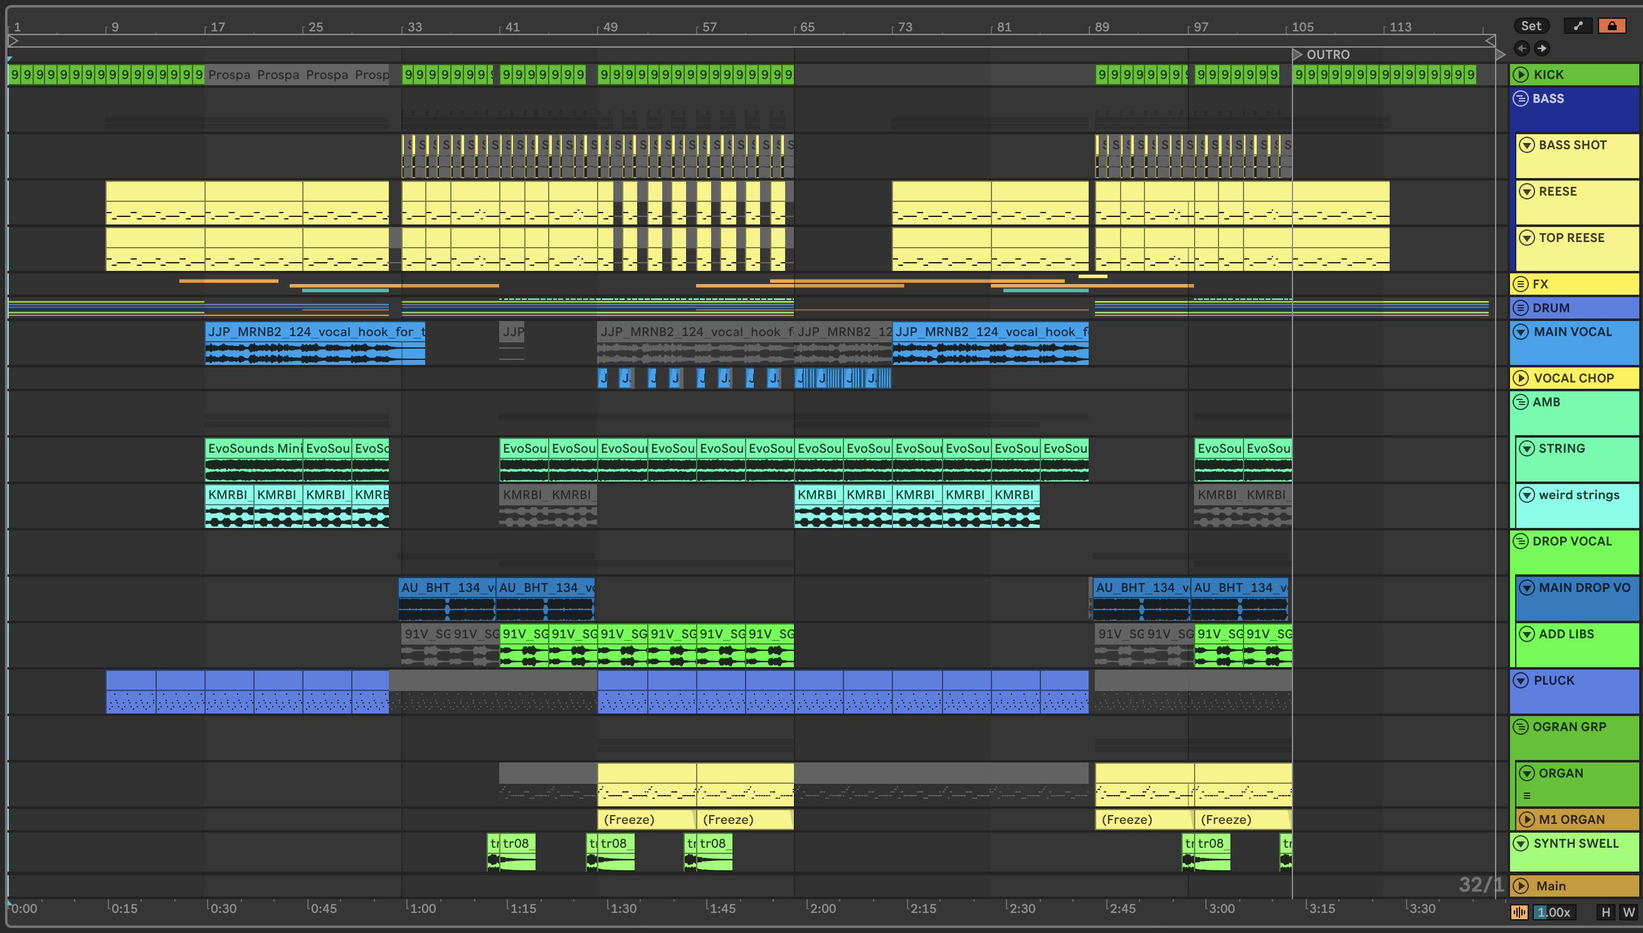The height and width of the screenshot is (933, 1643).
Task: Select the MAIN DROP VO track header
Action: (1584, 587)
